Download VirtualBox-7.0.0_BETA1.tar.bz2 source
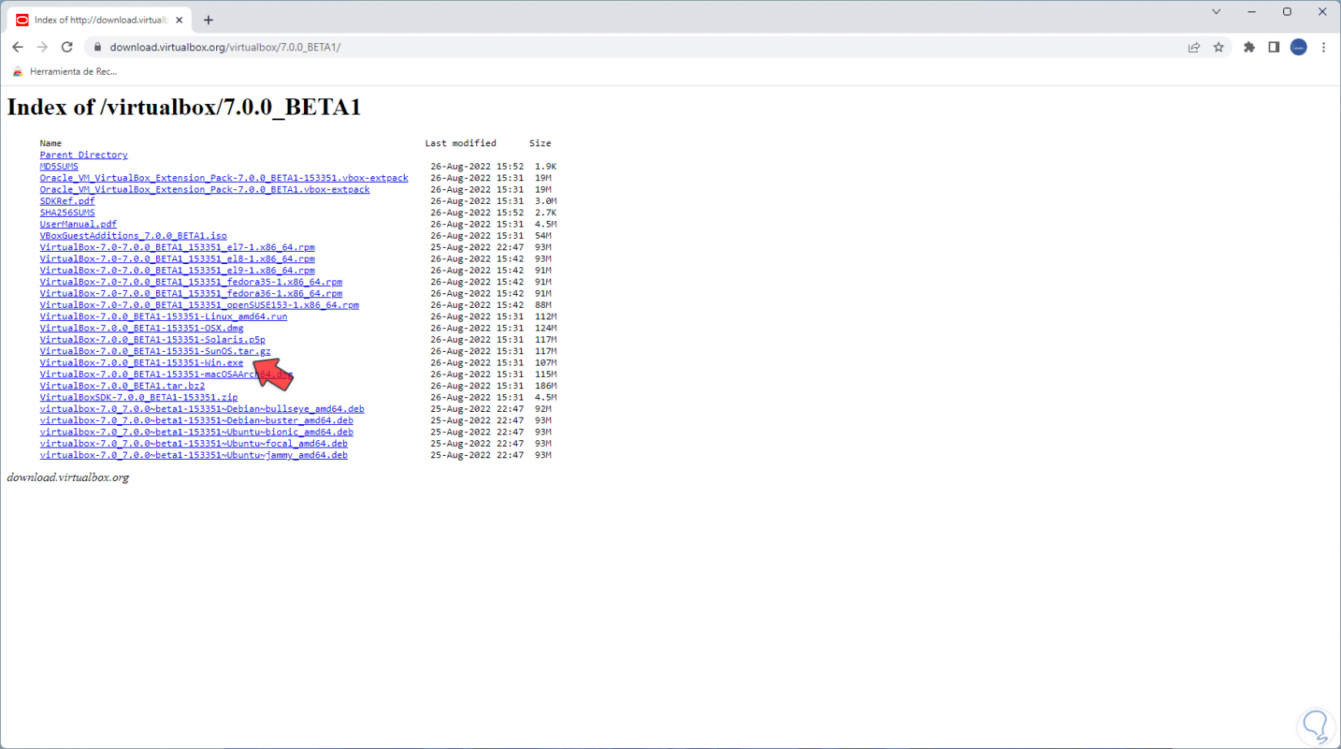 click(122, 387)
